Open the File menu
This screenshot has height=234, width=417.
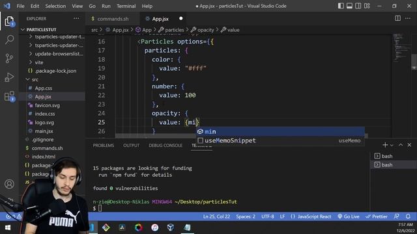pos(20,6)
